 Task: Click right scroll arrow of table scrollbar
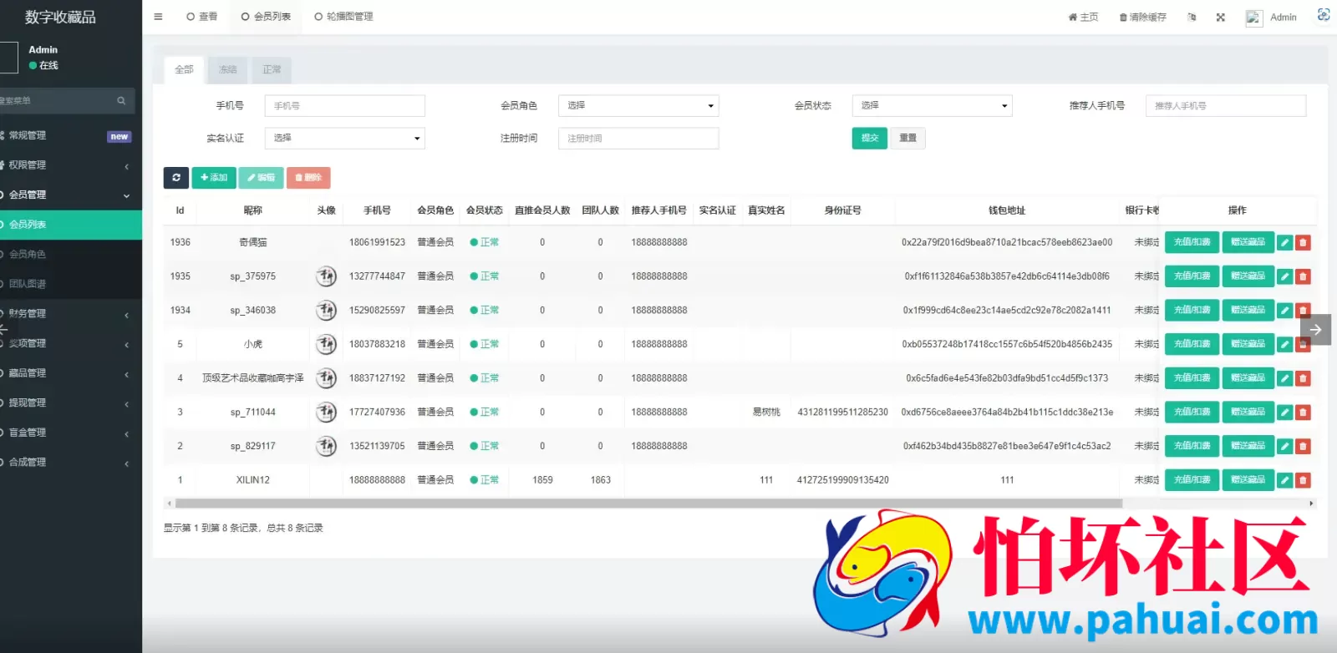click(x=1311, y=504)
